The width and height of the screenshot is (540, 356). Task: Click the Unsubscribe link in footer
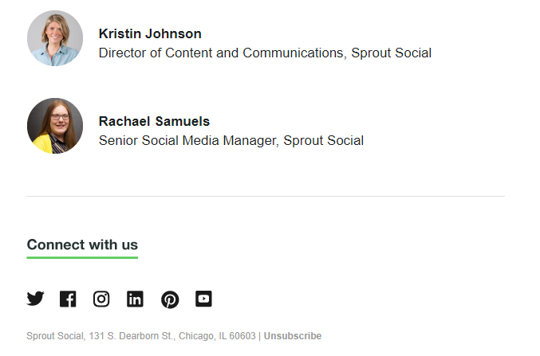293,336
